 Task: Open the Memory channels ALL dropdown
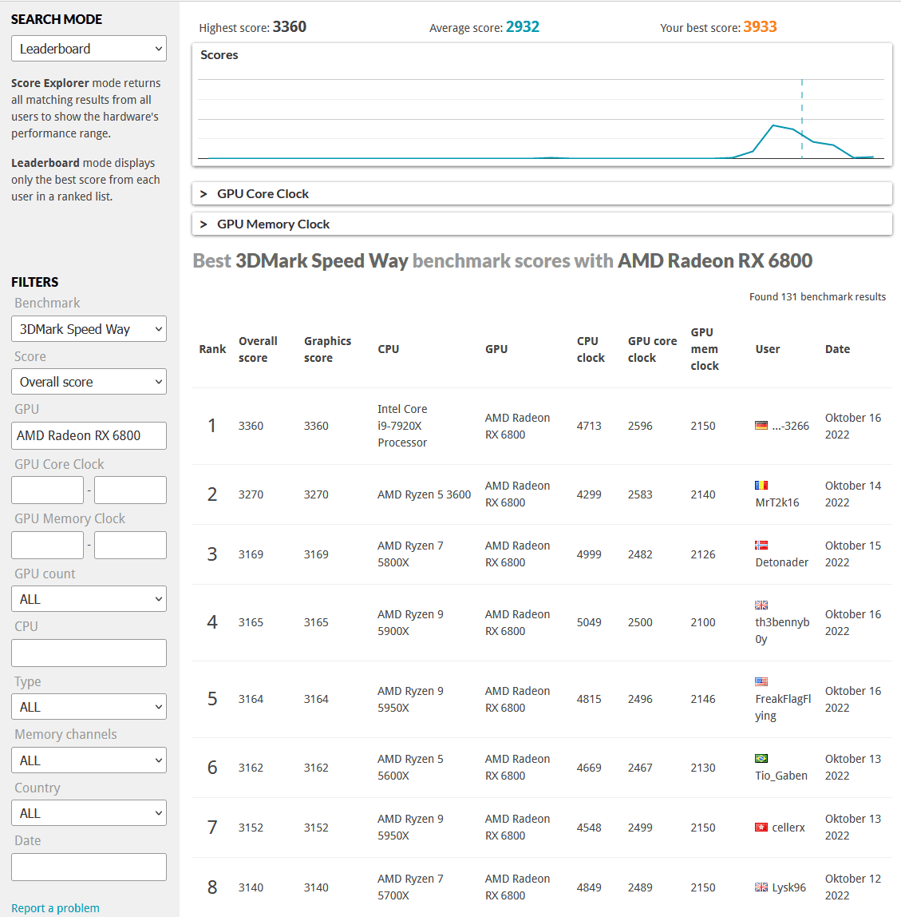pyautogui.click(x=89, y=761)
